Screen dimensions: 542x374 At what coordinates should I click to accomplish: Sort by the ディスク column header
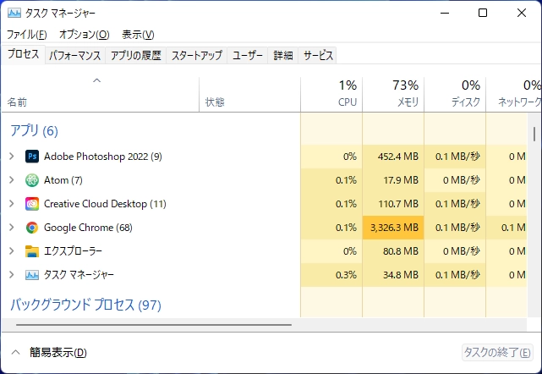[x=455, y=95]
